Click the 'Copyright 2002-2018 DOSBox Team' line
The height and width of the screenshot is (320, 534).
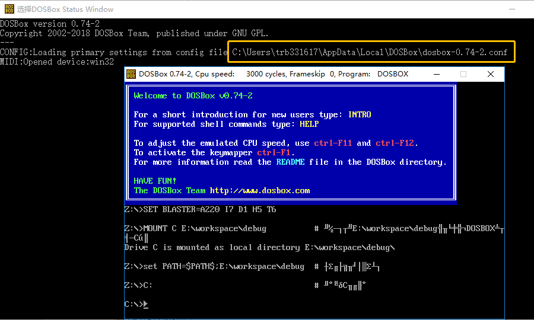pyautogui.click(x=134, y=33)
